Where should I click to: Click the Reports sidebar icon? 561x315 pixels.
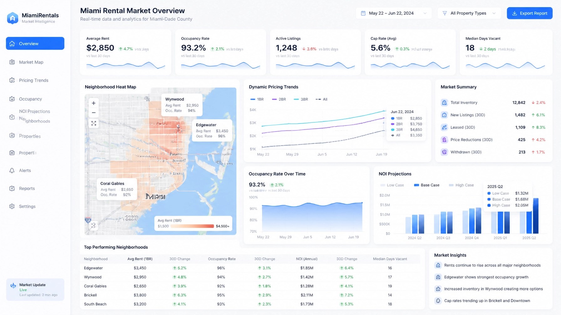12,188
